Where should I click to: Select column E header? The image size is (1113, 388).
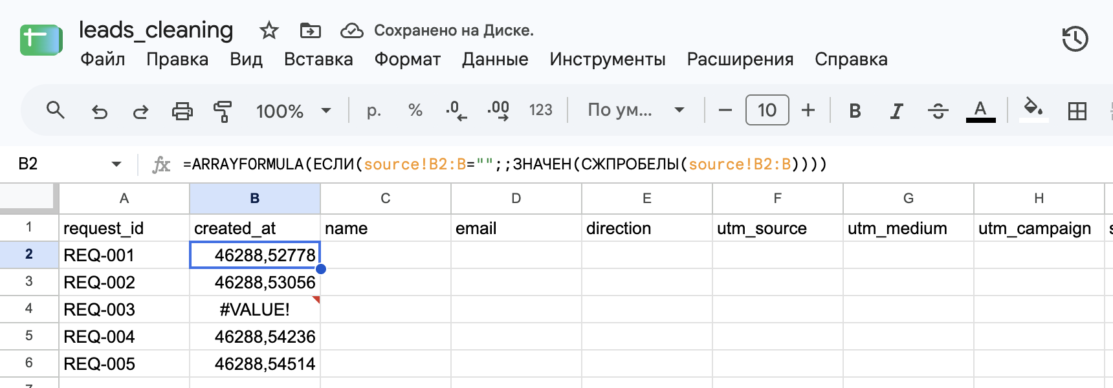click(647, 199)
